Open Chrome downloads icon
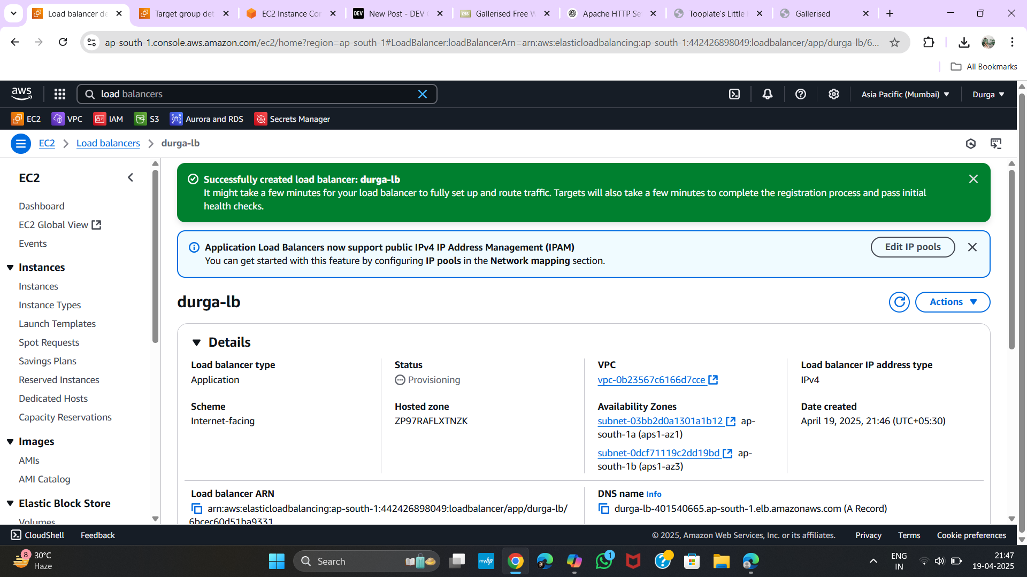Image resolution: width=1027 pixels, height=577 pixels. click(x=964, y=42)
